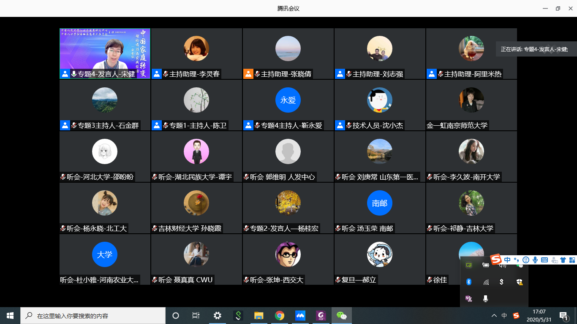Click the Tencent Meeting icon in the taskbar

pyautogui.click(x=300, y=316)
